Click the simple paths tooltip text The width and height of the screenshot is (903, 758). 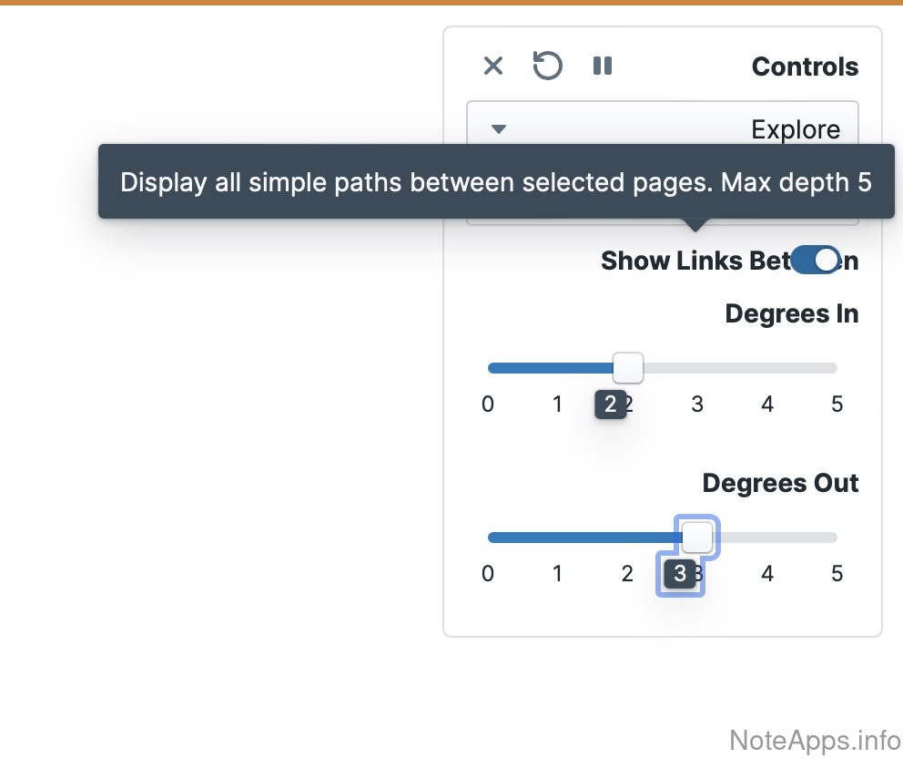(x=496, y=182)
